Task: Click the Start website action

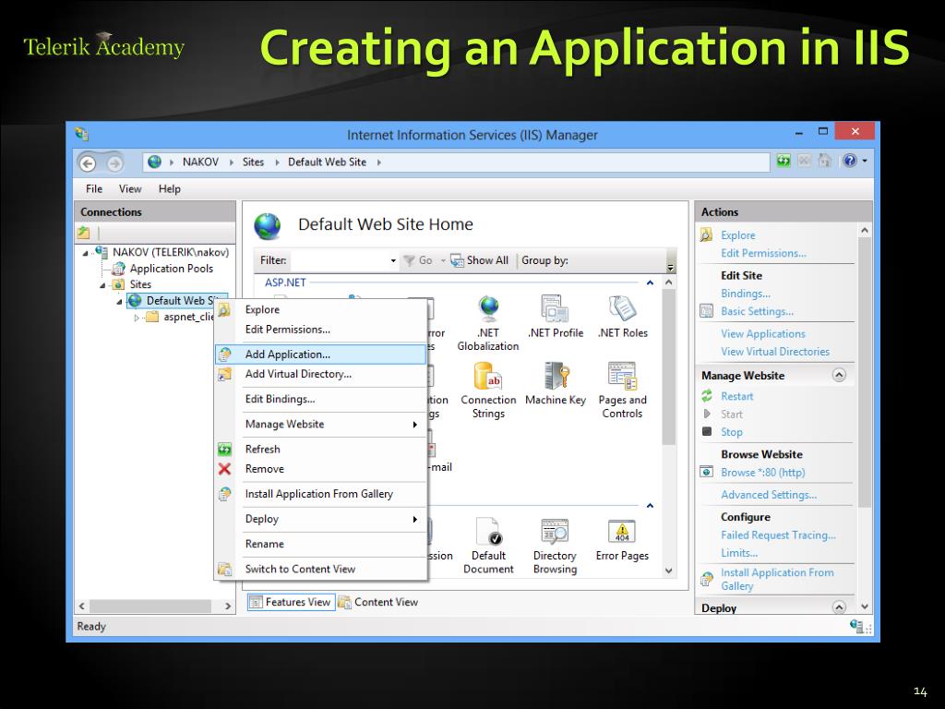Action: tap(731, 415)
